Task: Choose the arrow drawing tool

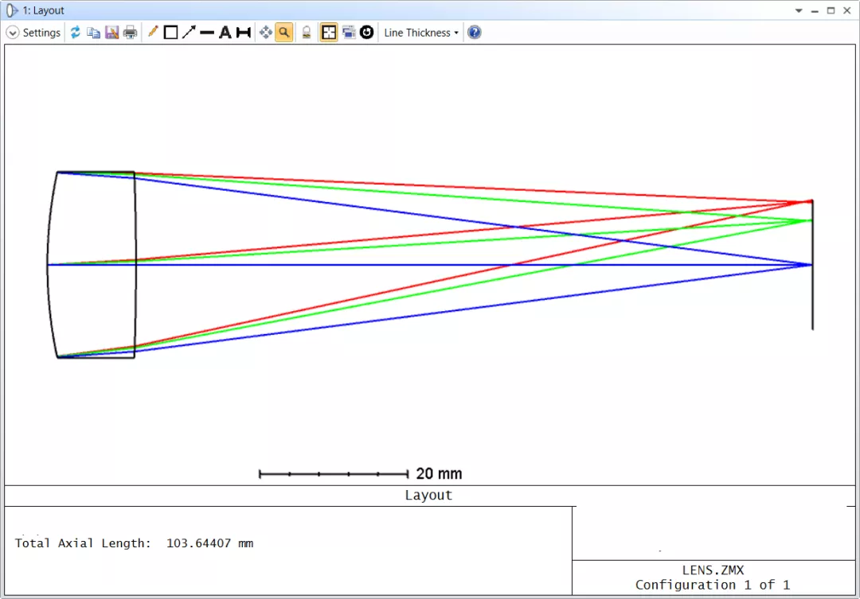Action: (x=189, y=33)
